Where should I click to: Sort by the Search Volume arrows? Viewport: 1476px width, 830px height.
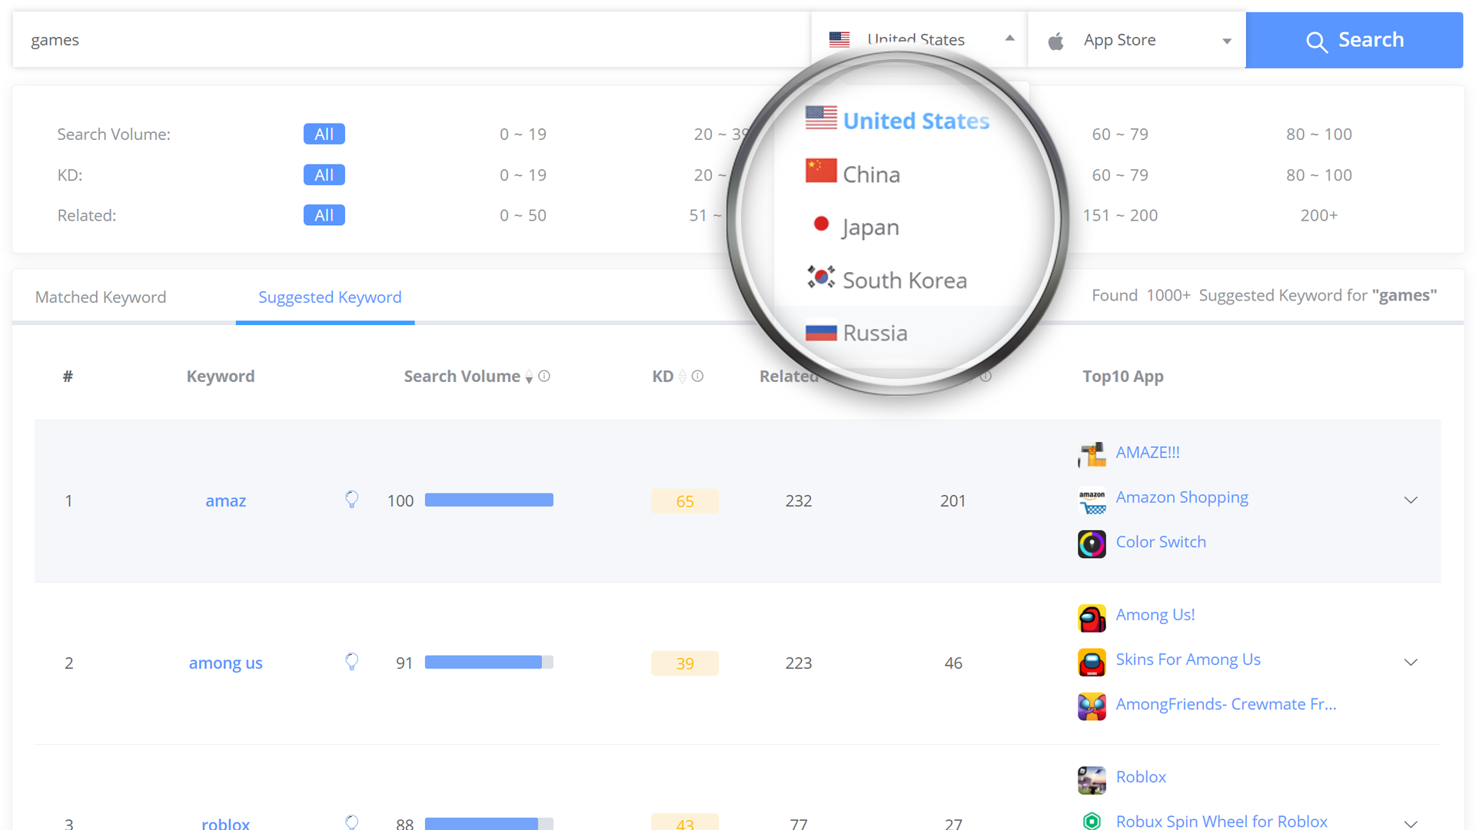[529, 377]
